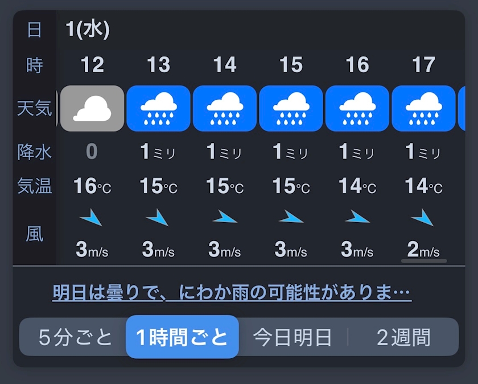Switch to the 今日明日 forecast tab
The image size is (478, 384).
tap(292, 337)
